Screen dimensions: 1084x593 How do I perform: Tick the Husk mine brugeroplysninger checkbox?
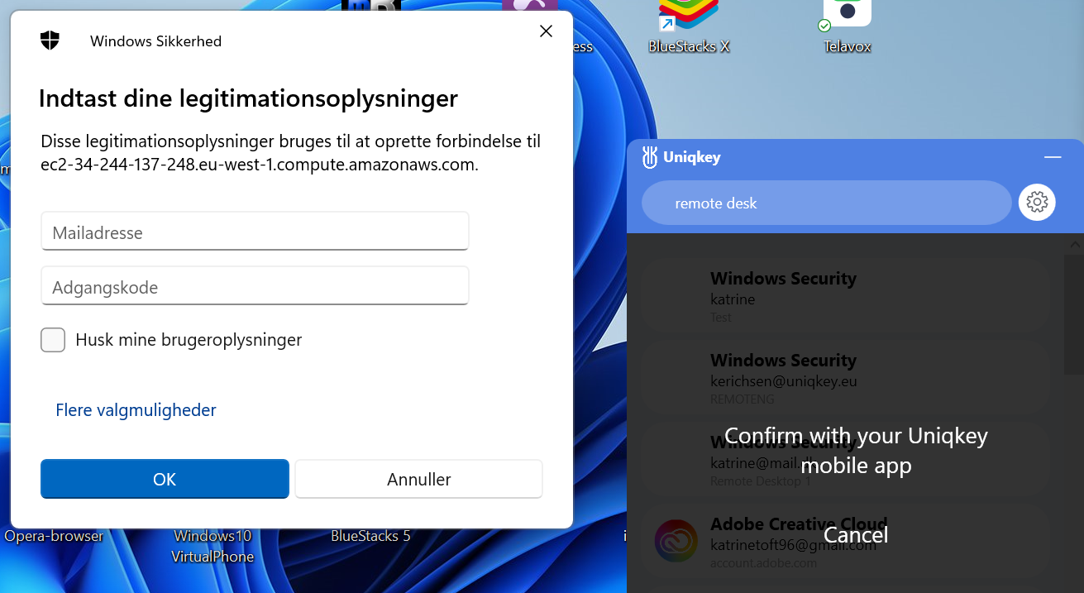(53, 340)
